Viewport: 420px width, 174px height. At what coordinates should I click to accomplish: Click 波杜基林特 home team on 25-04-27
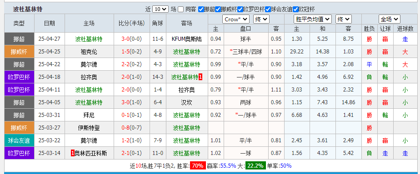pos(89,39)
